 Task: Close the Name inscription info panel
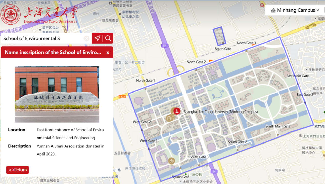point(108,52)
